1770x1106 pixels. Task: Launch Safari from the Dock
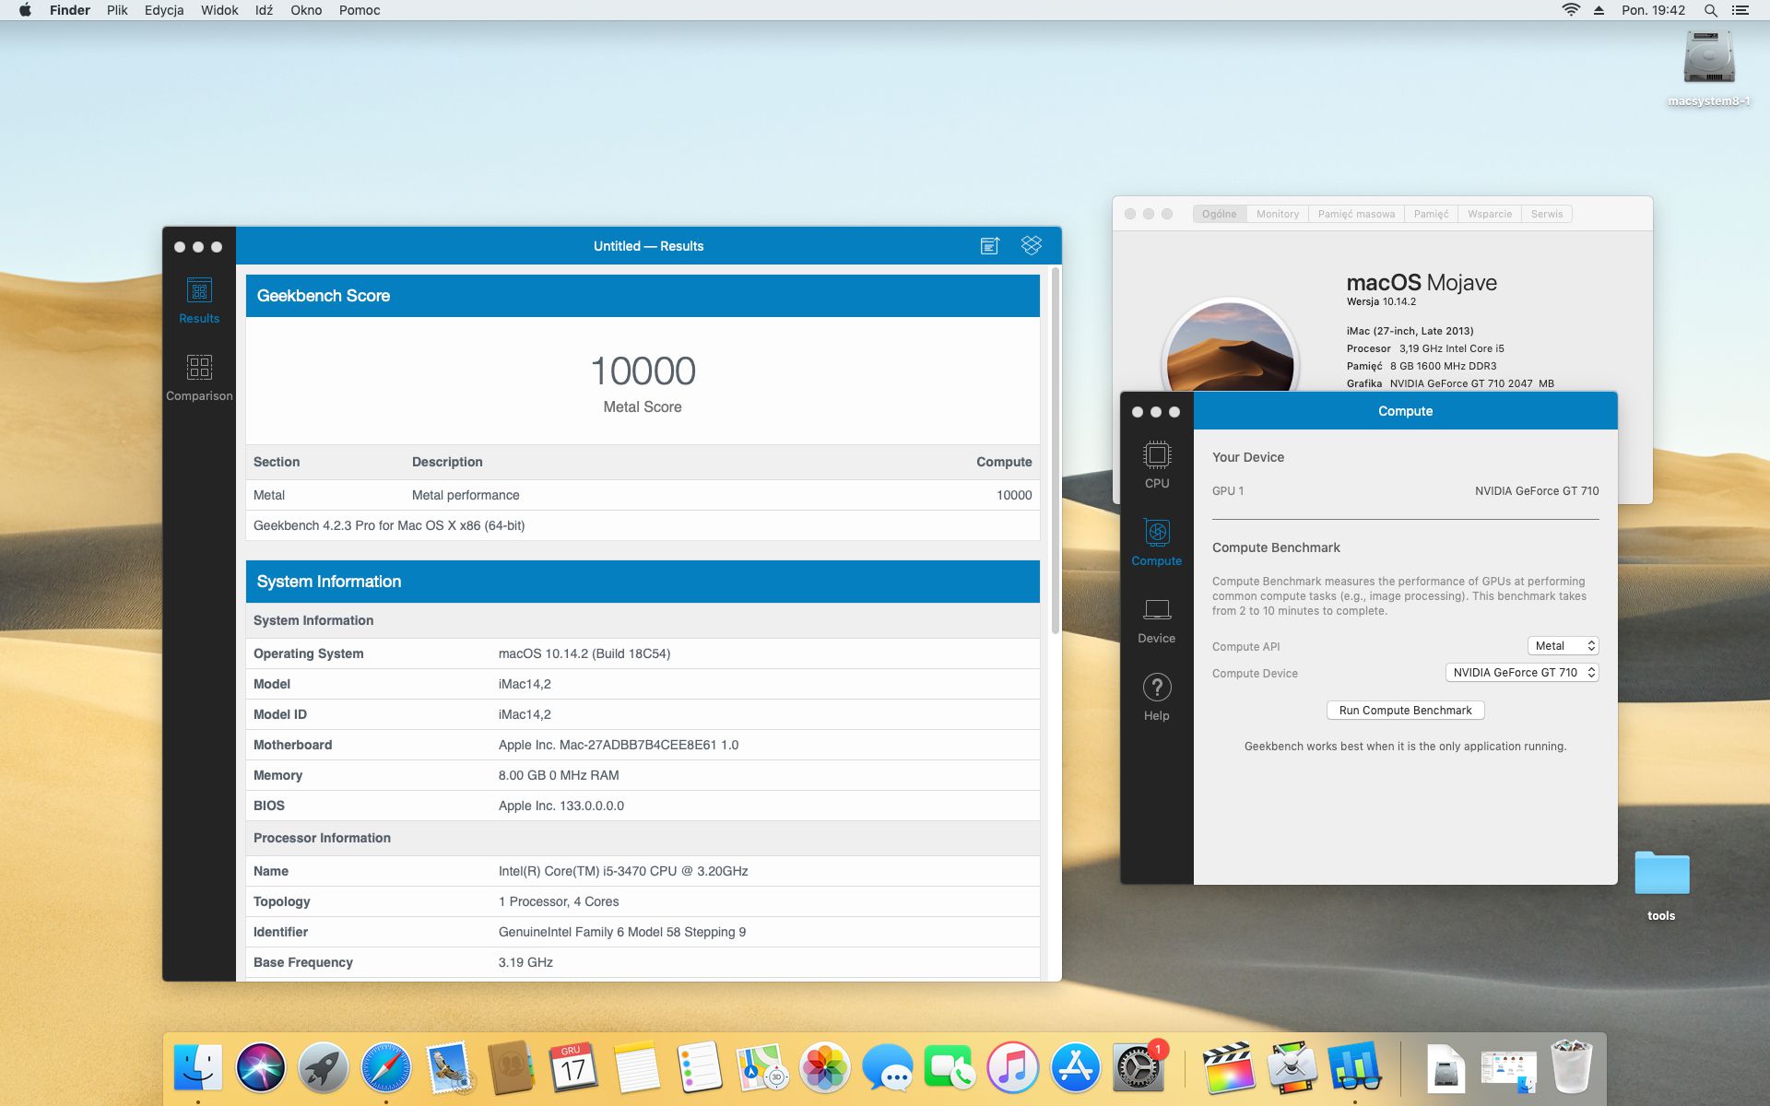point(385,1068)
